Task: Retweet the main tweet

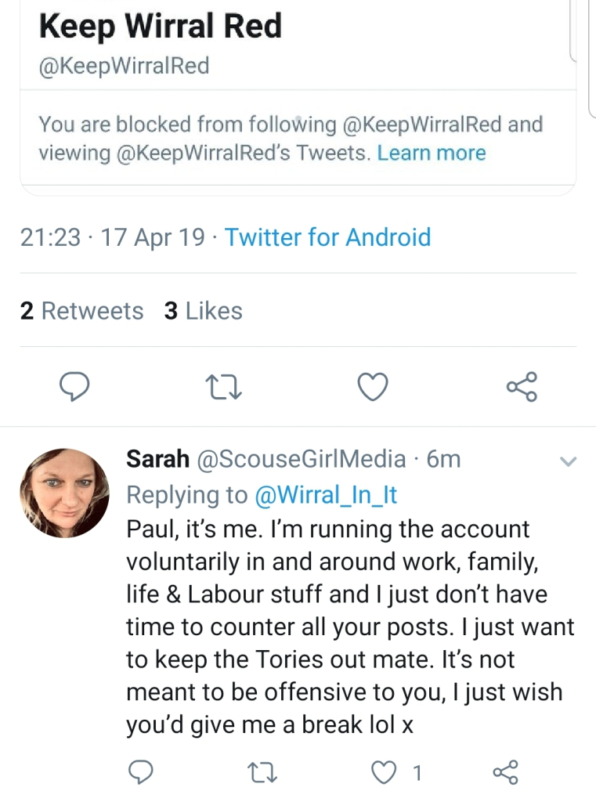Action: [223, 386]
